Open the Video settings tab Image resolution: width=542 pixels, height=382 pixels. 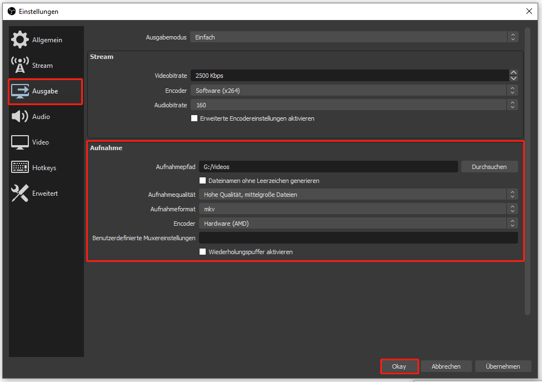(46, 142)
